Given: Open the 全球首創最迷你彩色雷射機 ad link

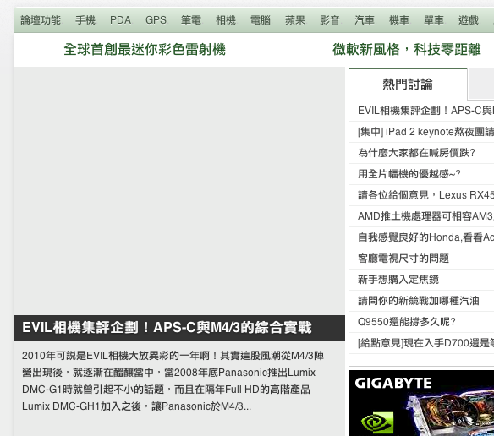Looking at the screenshot, I should 145,49.
